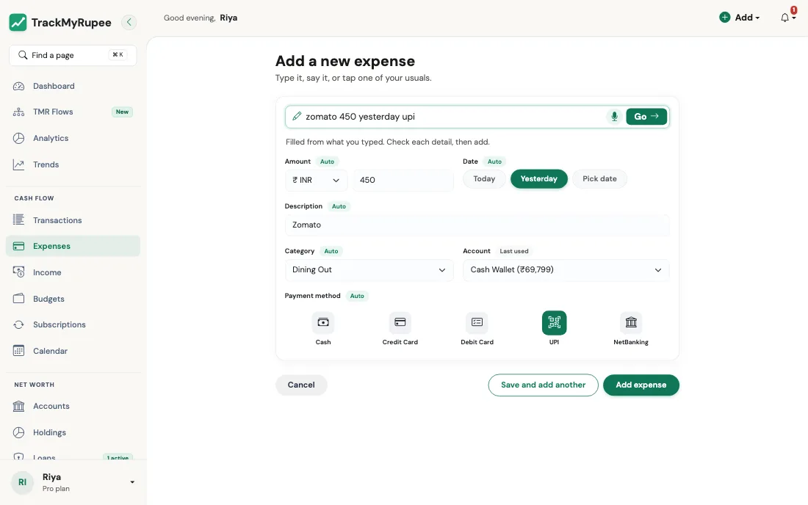
Task: Click the Dashboard gauge icon
Action: click(x=18, y=86)
